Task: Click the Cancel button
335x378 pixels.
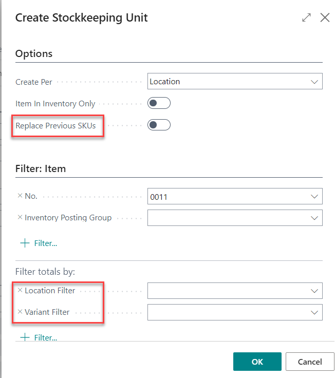Action: [310, 362]
